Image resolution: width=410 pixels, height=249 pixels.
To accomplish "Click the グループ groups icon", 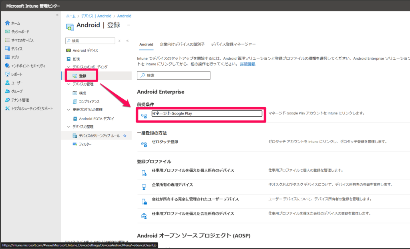I will coord(7,91).
